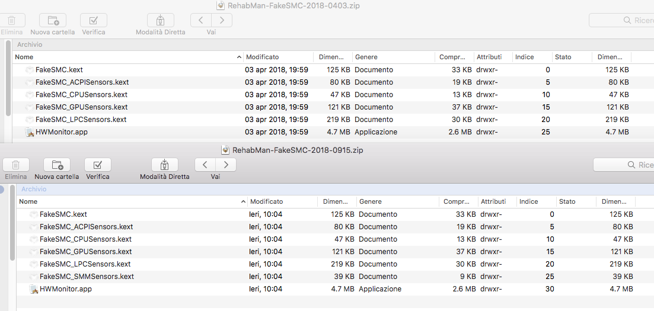654x311 pixels.
Task: Click Nuova cartella icon in 0403 window
Action: pos(53,20)
